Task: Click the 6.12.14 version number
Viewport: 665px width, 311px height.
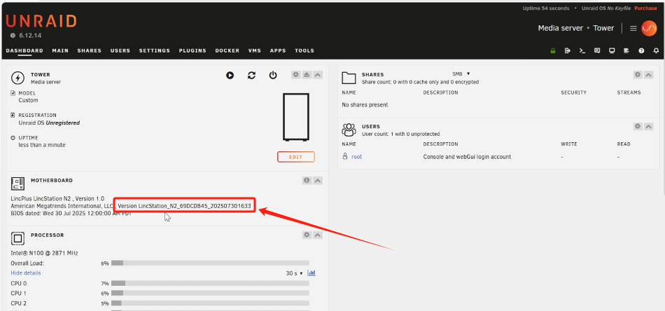Action: pyautogui.click(x=30, y=36)
